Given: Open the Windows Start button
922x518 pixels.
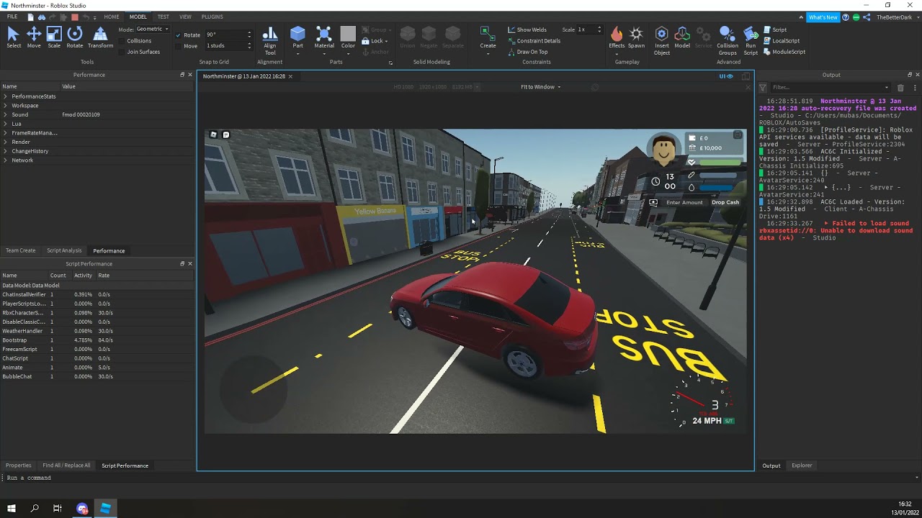Looking at the screenshot, I should [12, 508].
